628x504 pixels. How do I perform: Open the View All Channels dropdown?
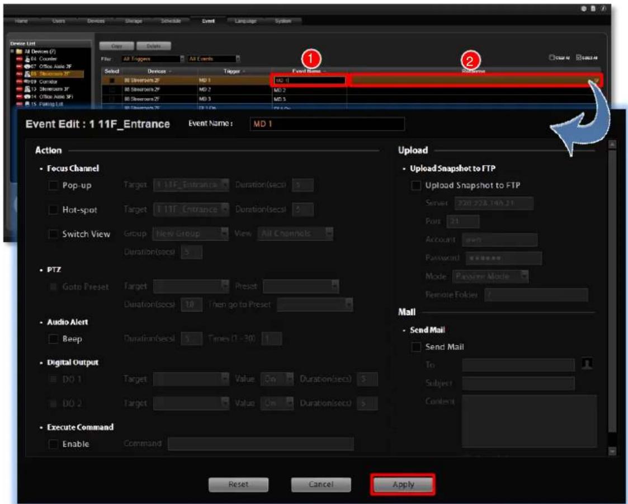click(x=296, y=233)
